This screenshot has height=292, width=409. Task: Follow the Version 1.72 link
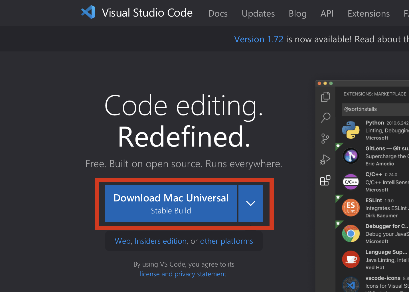[259, 39]
